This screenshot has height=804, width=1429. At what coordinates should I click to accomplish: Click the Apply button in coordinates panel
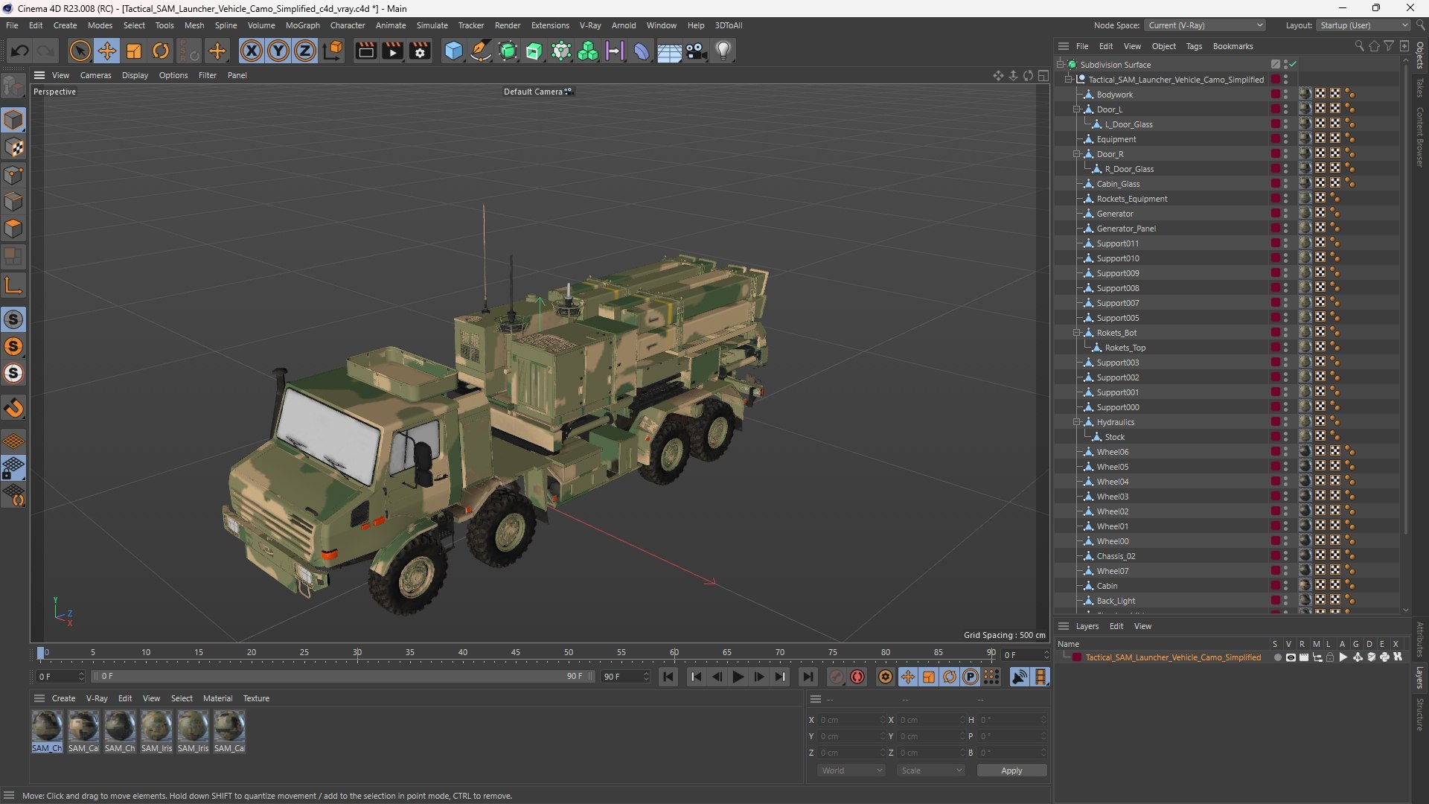1011,770
